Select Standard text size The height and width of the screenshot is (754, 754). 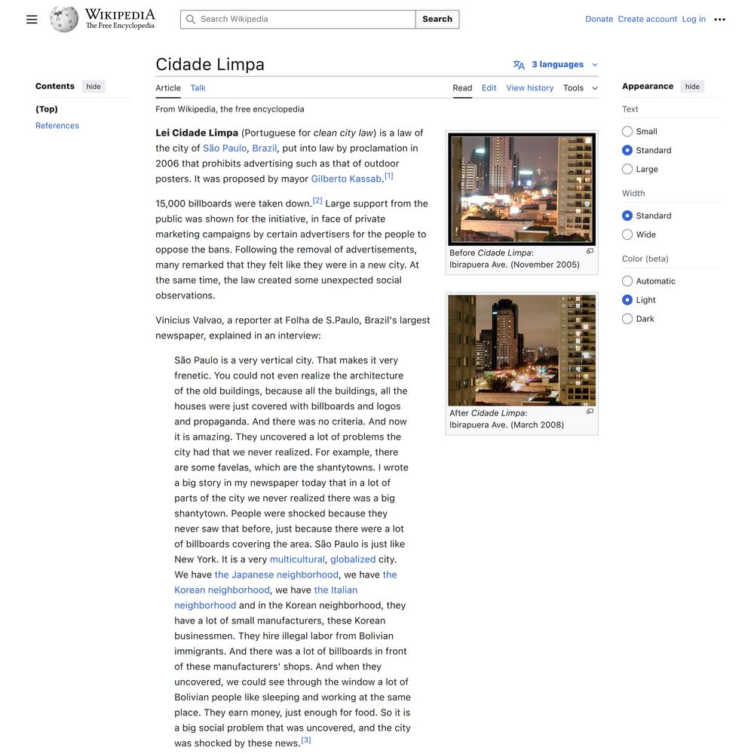tap(627, 150)
